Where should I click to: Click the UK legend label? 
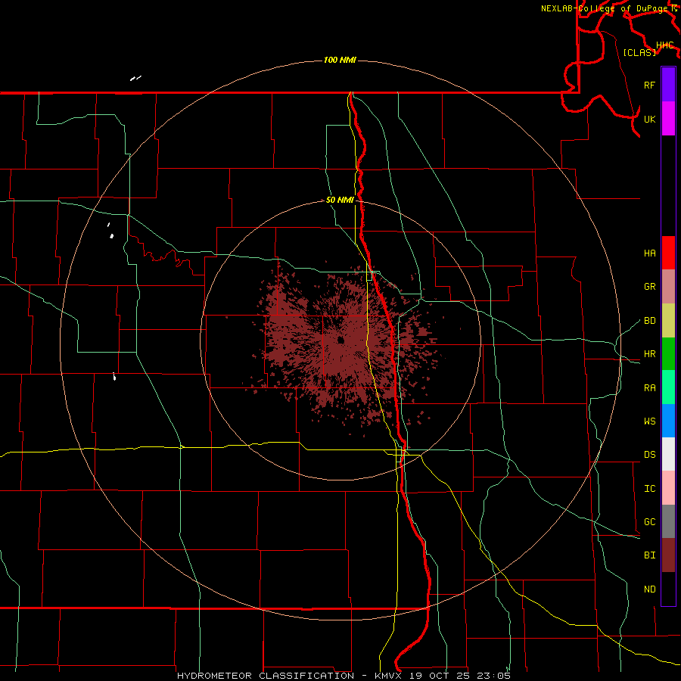(x=649, y=119)
